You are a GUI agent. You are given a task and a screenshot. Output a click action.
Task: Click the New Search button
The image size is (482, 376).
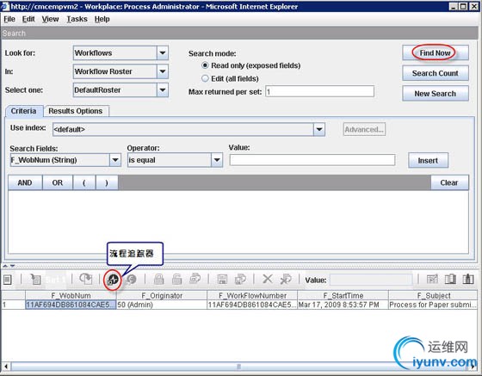435,94
